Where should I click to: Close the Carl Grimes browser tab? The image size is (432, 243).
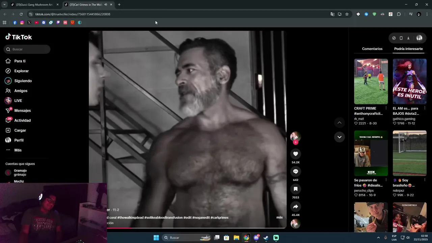(x=111, y=5)
